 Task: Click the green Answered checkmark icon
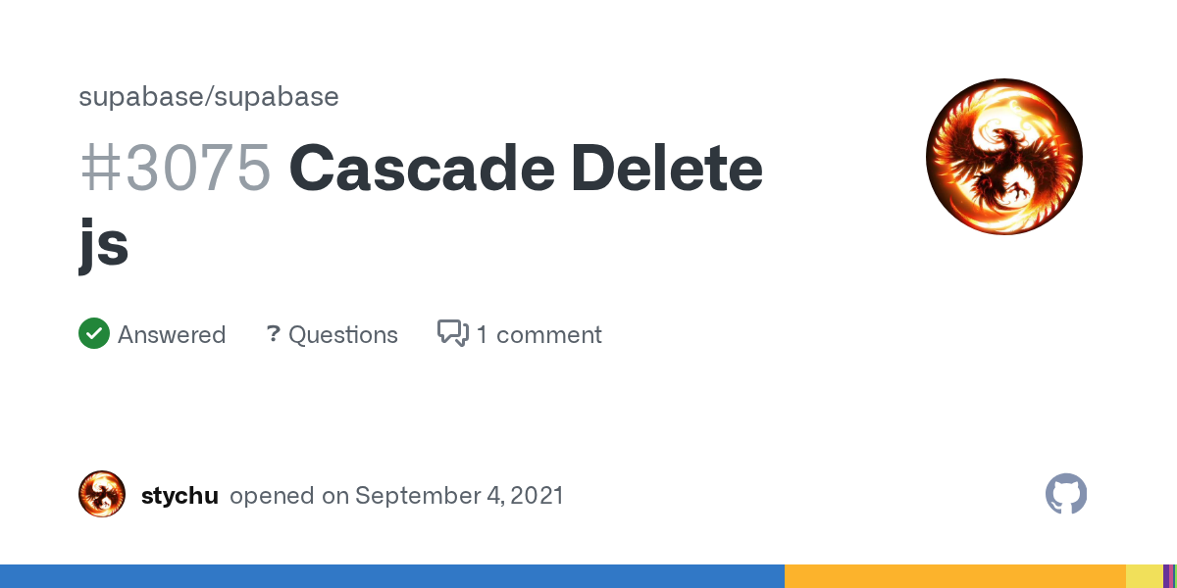point(94,334)
